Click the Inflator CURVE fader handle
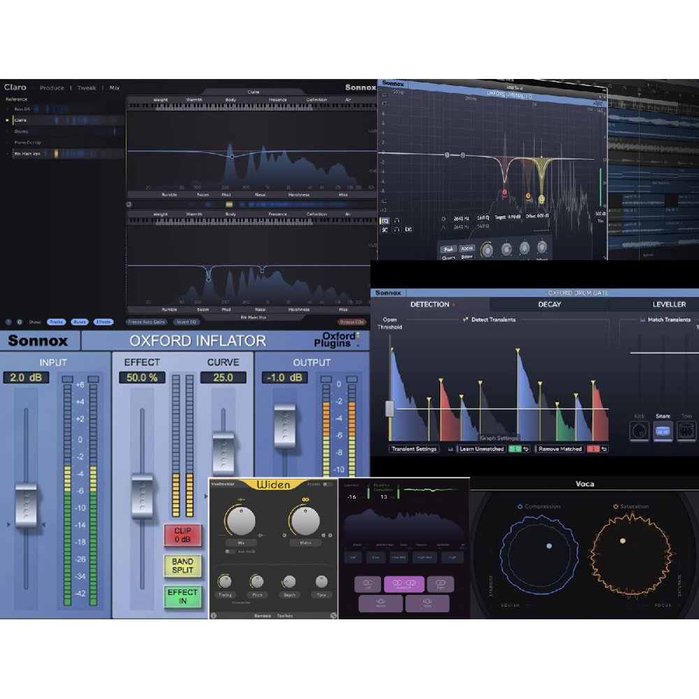This screenshot has height=699, width=699. [x=224, y=452]
